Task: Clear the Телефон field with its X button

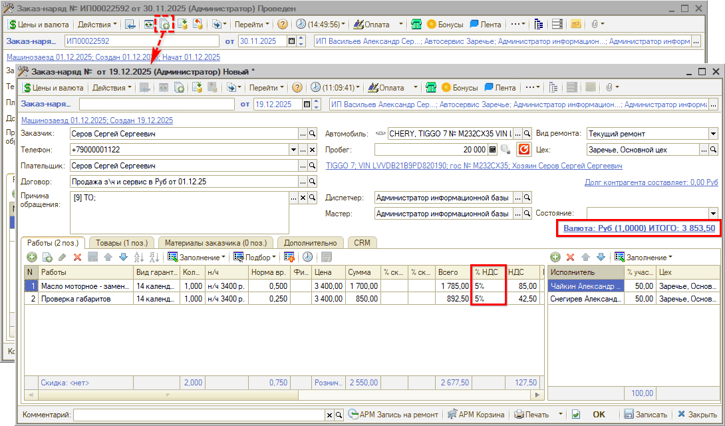Action: coord(312,150)
